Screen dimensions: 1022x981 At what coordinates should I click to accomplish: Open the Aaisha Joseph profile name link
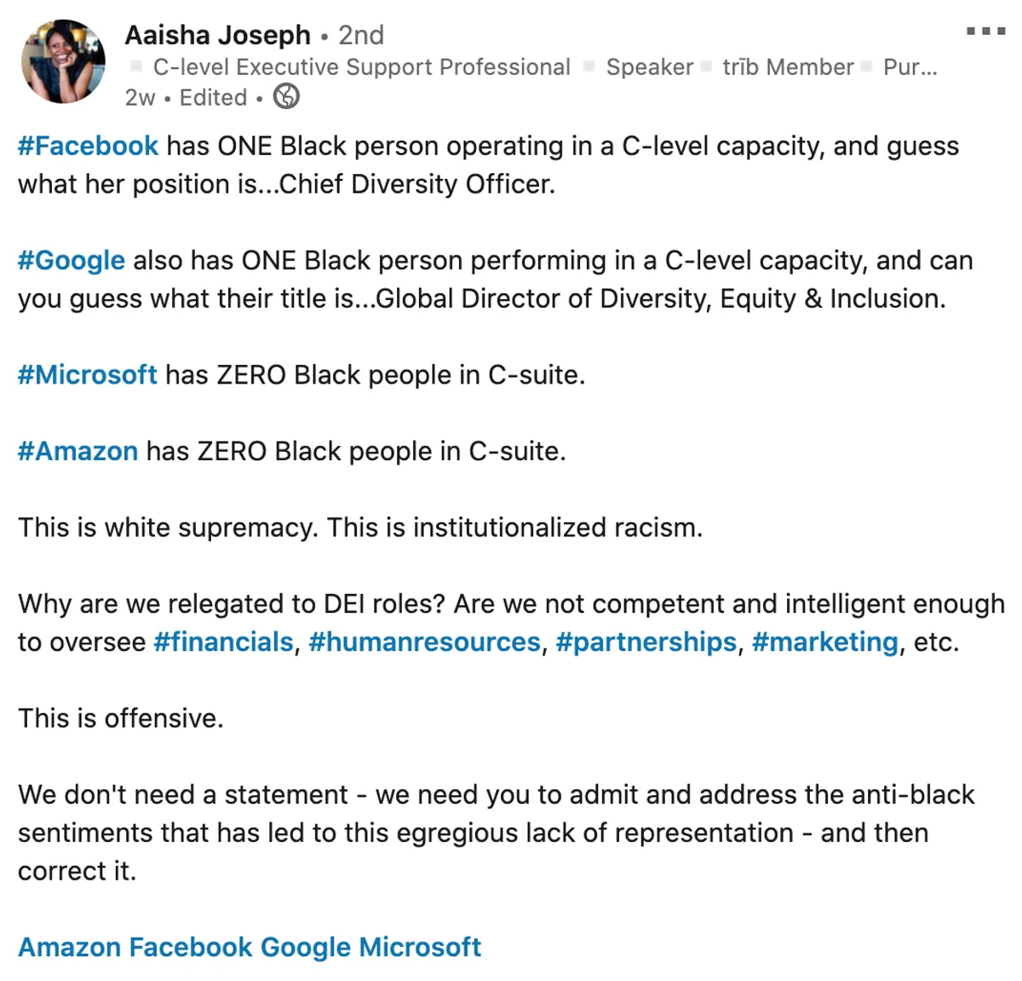click(217, 35)
